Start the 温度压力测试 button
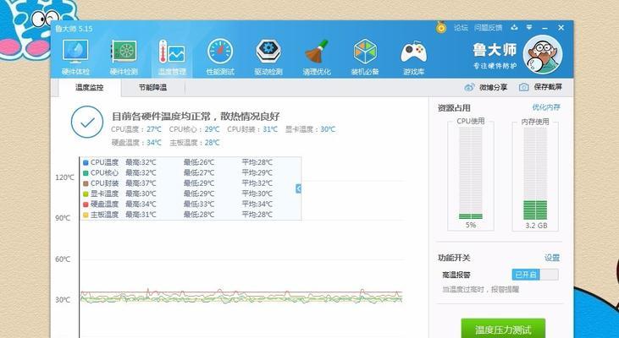619x338 pixels. click(503, 329)
